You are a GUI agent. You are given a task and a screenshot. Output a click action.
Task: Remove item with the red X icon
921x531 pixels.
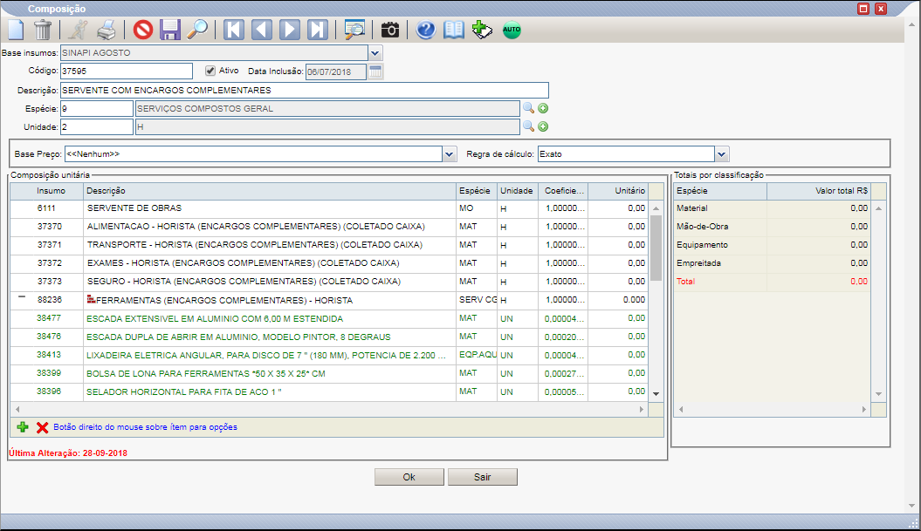point(42,428)
